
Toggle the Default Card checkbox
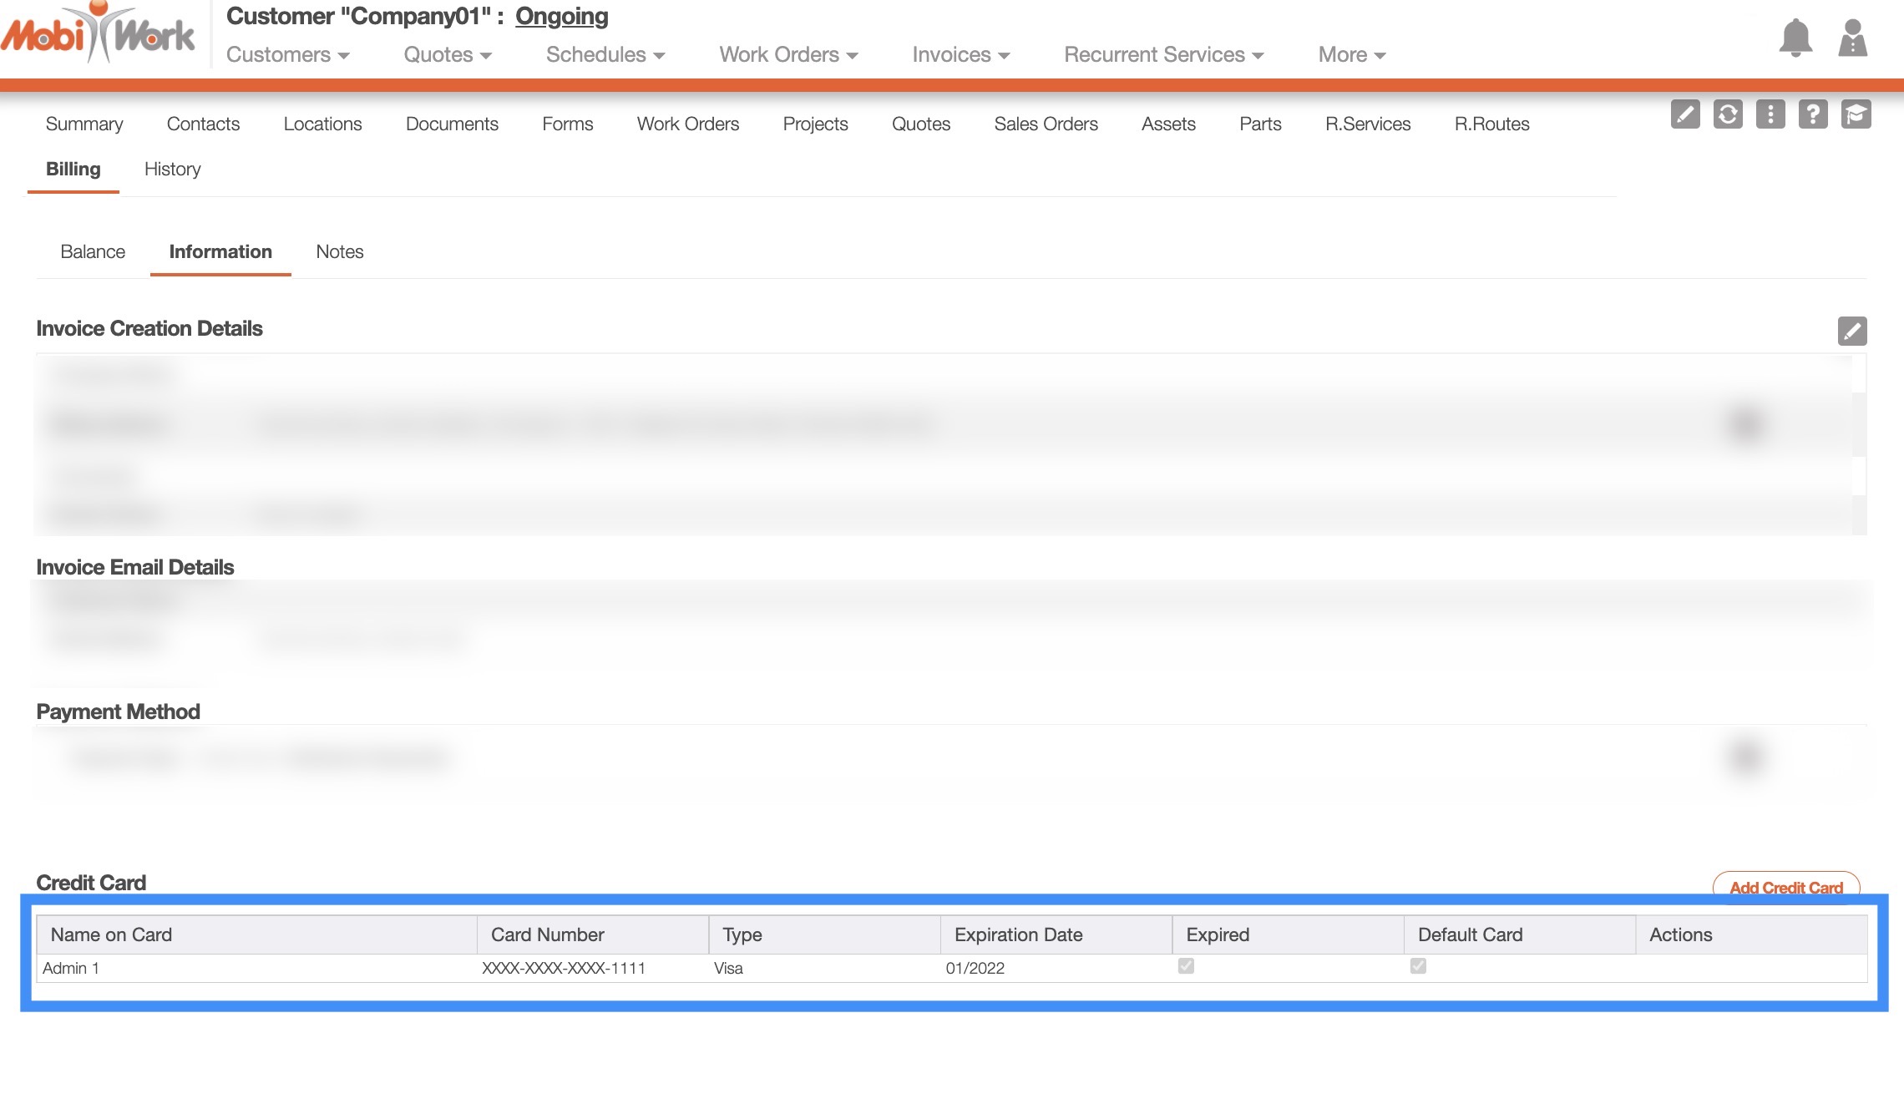(x=1418, y=966)
